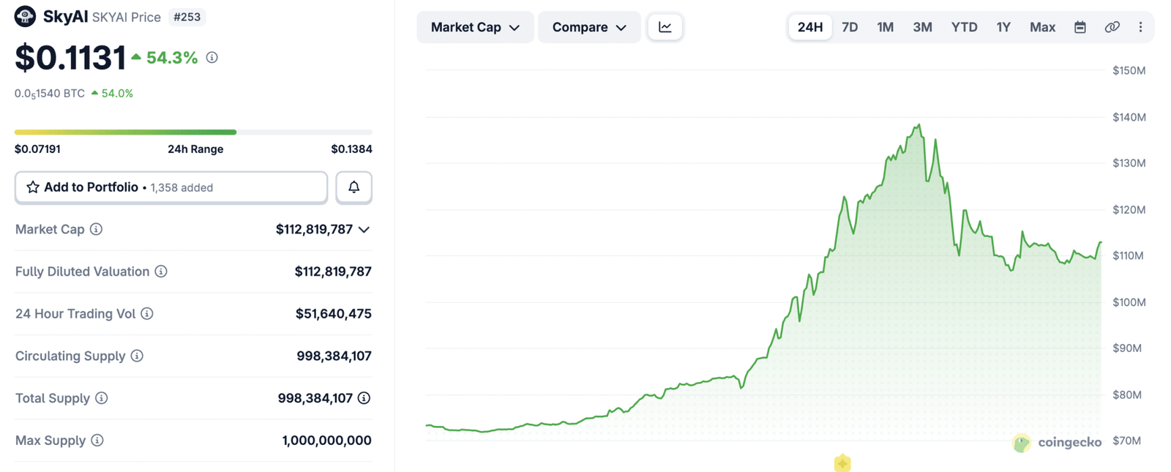1171x472 pixels.
Task: Click the price alert bell icon
Action: pos(353,187)
